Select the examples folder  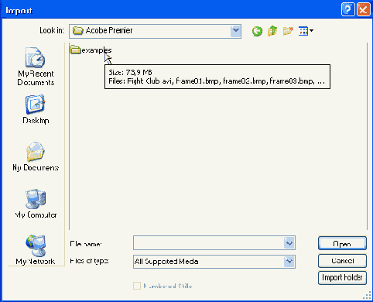pos(91,50)
